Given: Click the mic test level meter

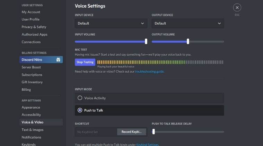Looking at the screenshot, I should pyautogui.click(x=160, y=62).
